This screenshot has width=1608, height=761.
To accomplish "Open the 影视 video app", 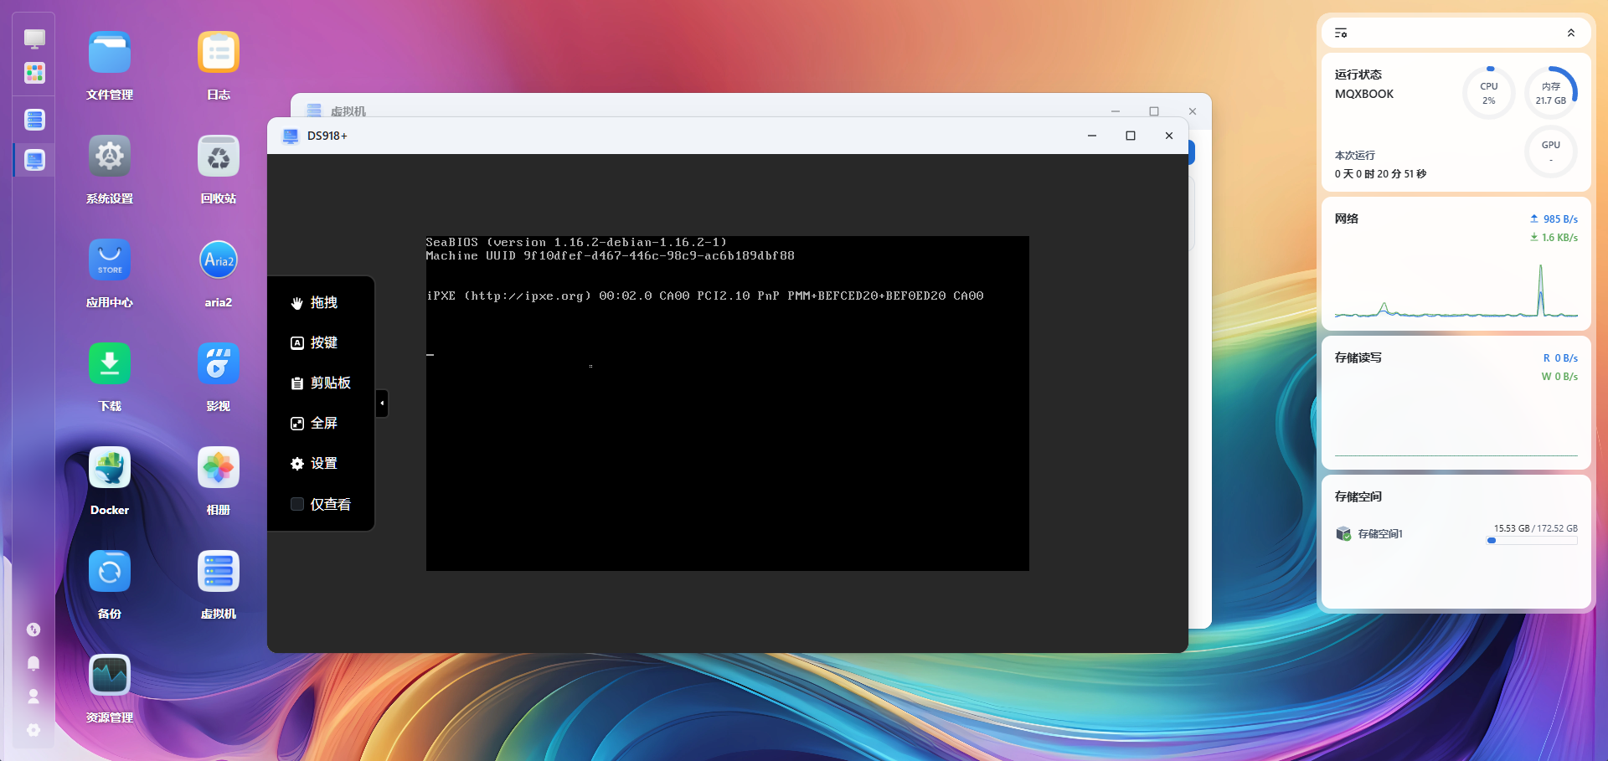I will click(x=219, y=364).
